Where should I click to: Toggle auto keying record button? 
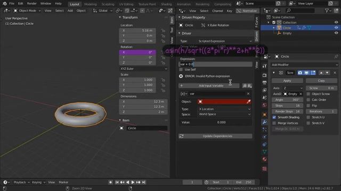pyautogui.click(x=110, y=183)
